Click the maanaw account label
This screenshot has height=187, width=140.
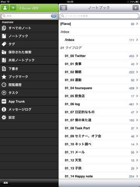click(7, 22)
